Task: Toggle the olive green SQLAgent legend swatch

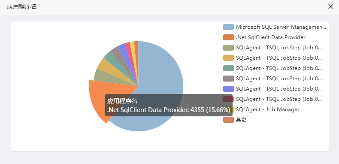Action: click(x=228, y=48)
